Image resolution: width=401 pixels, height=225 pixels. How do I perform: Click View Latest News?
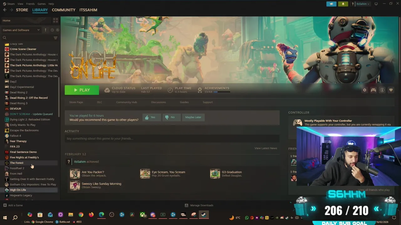[266, 148]
